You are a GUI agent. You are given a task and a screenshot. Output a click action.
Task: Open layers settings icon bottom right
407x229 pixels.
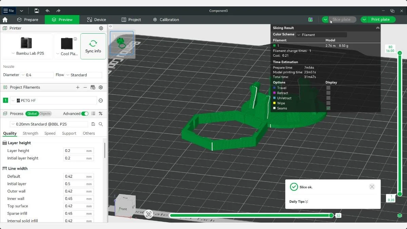400,216
